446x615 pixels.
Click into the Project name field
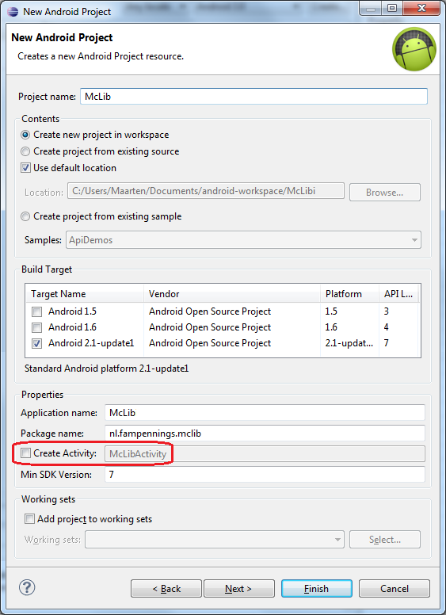[253, 97]
